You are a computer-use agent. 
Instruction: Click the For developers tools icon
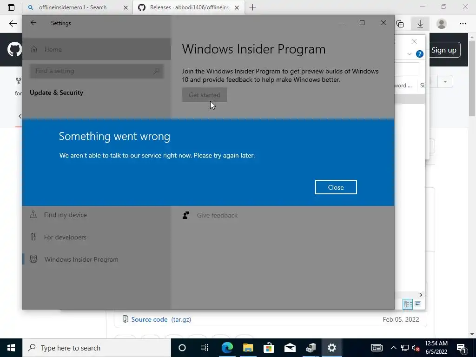(33, 237)
